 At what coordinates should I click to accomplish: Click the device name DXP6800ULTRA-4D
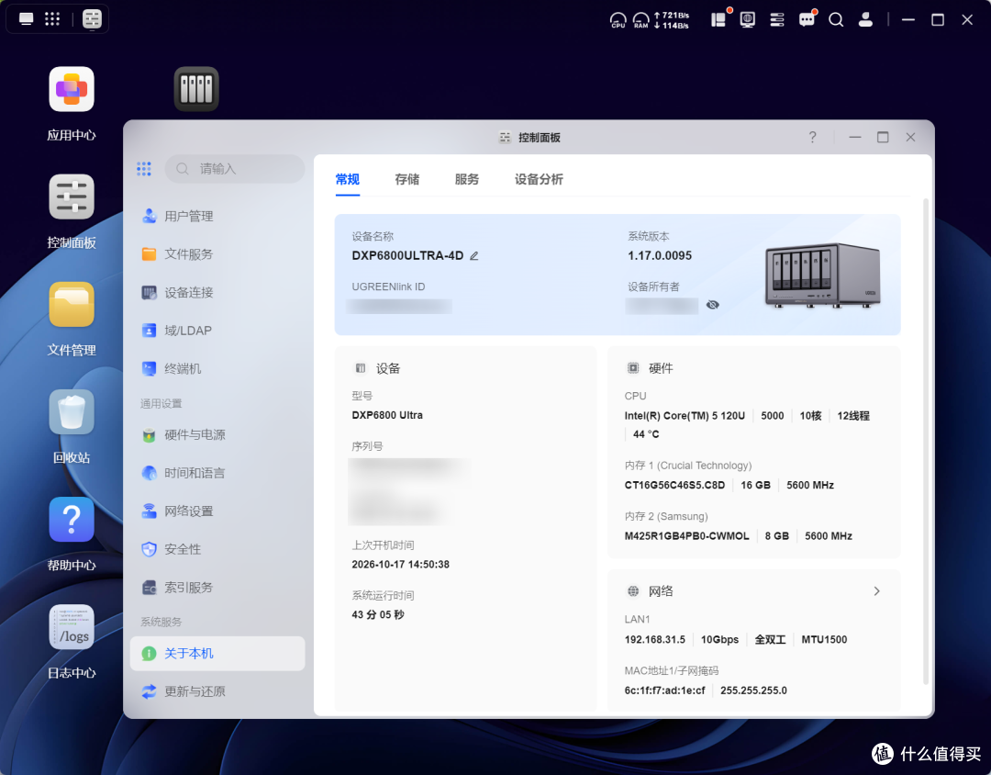pyautogui.click(x=407, y=256)
